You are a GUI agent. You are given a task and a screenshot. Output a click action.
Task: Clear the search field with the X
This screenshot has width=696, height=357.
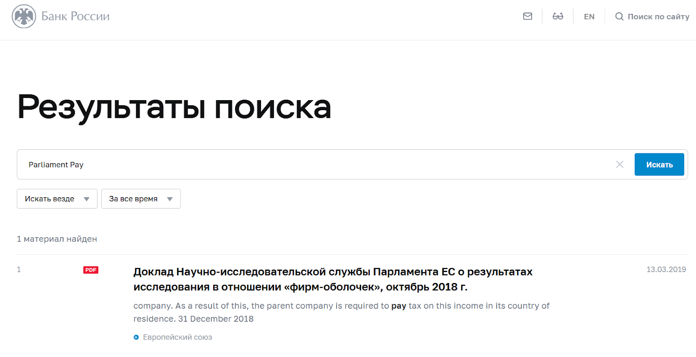coord(619,164)
